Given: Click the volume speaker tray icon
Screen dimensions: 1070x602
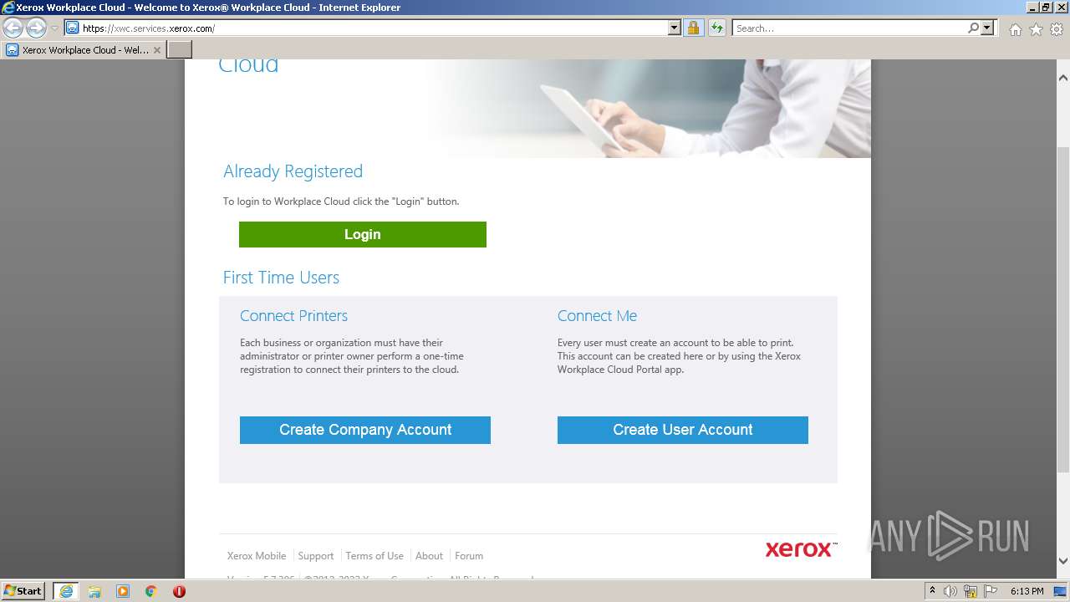Looking at the screenshot, I should click(950, 591).
